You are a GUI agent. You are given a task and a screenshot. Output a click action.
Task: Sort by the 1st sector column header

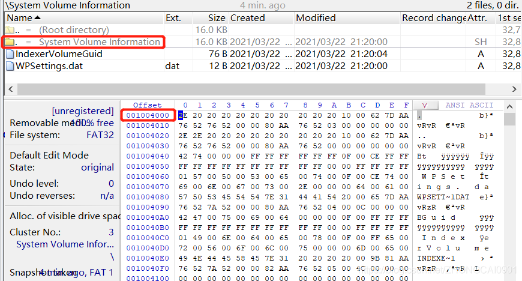coord(509,18)
